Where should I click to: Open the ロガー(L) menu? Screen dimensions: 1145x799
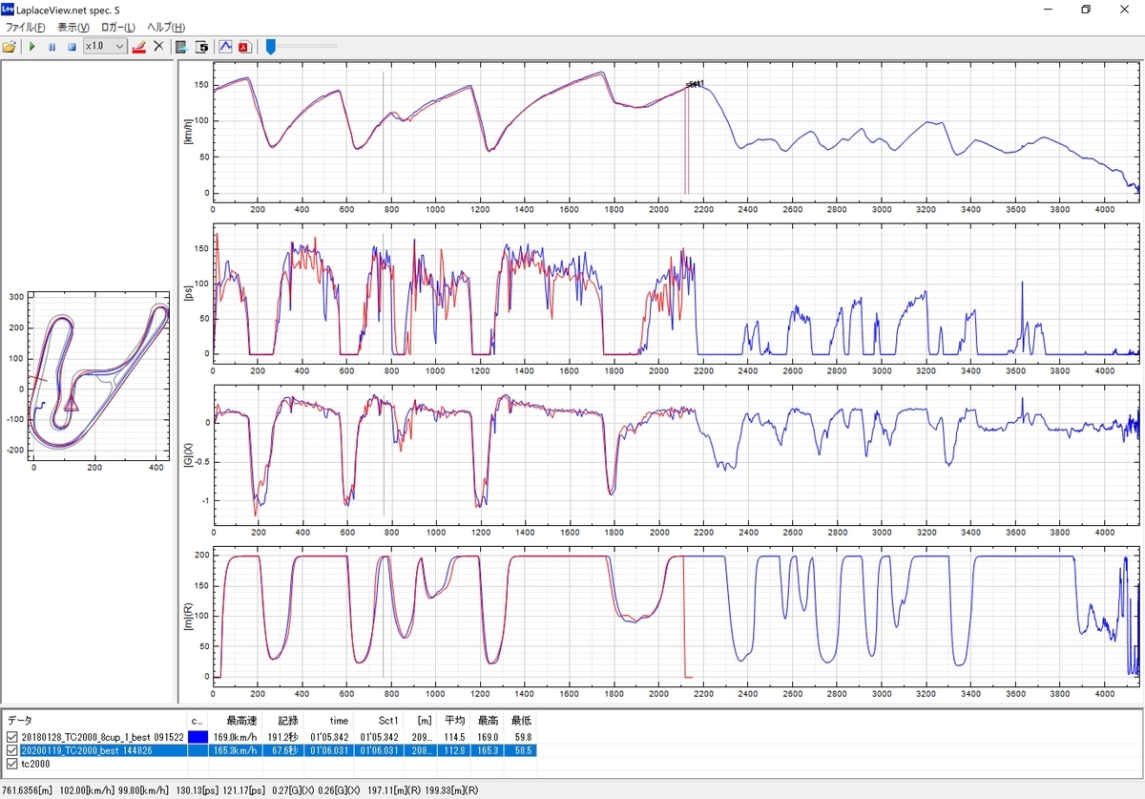click(117, 27)
